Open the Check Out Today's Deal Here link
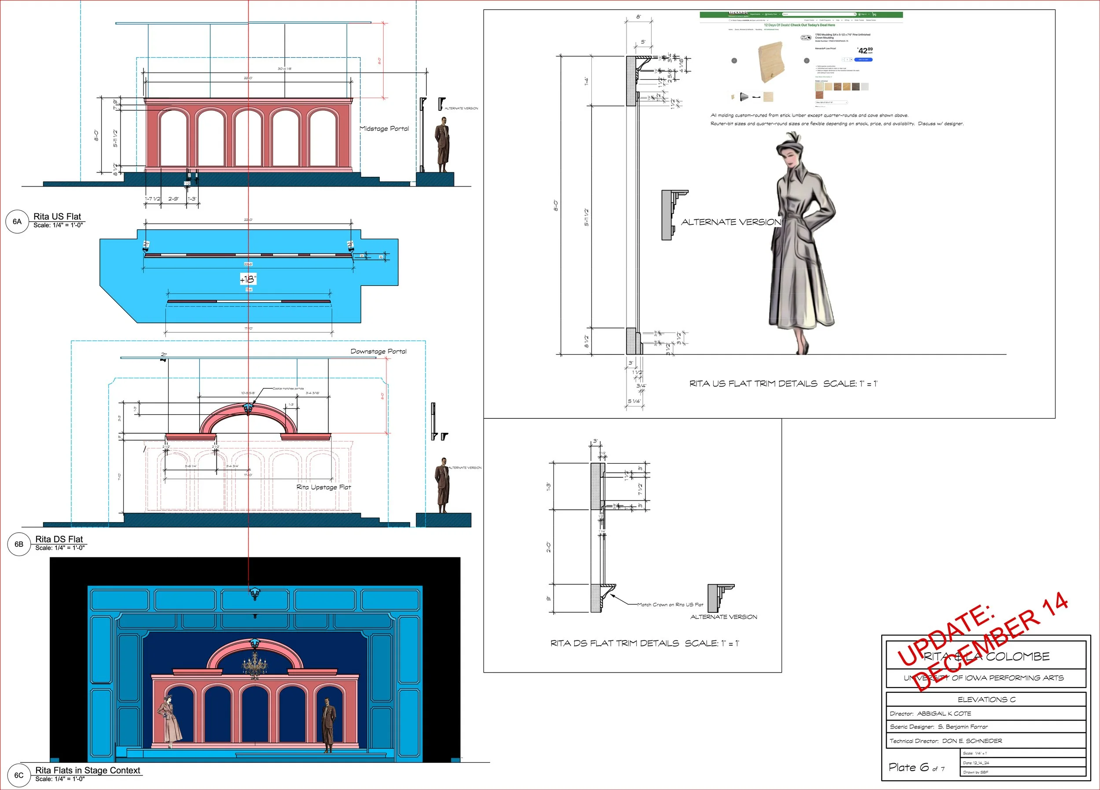 pos(813,25)
